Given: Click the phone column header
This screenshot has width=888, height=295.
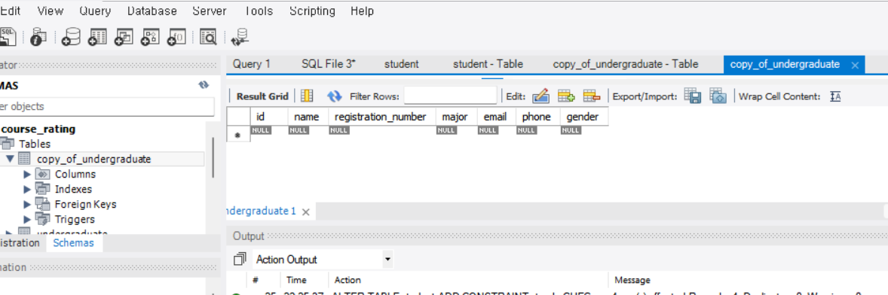Looking at the screenshot, I should click(537, 117).
